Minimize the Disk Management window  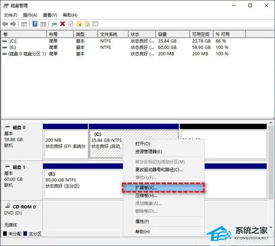[x=234, y=6]
